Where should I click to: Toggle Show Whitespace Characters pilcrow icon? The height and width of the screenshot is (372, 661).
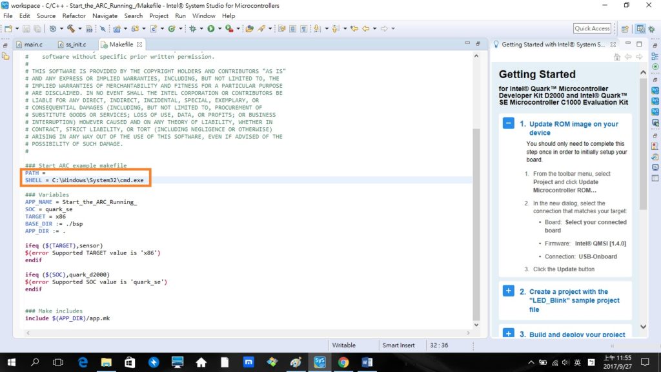pyautogui.click(x=303, y=28)
